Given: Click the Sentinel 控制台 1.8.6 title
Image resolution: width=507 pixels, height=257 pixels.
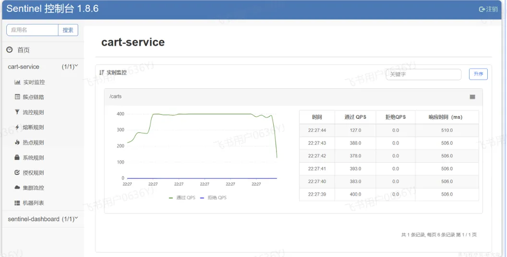Looking at the screenshot, I should [x=52, y=9].
